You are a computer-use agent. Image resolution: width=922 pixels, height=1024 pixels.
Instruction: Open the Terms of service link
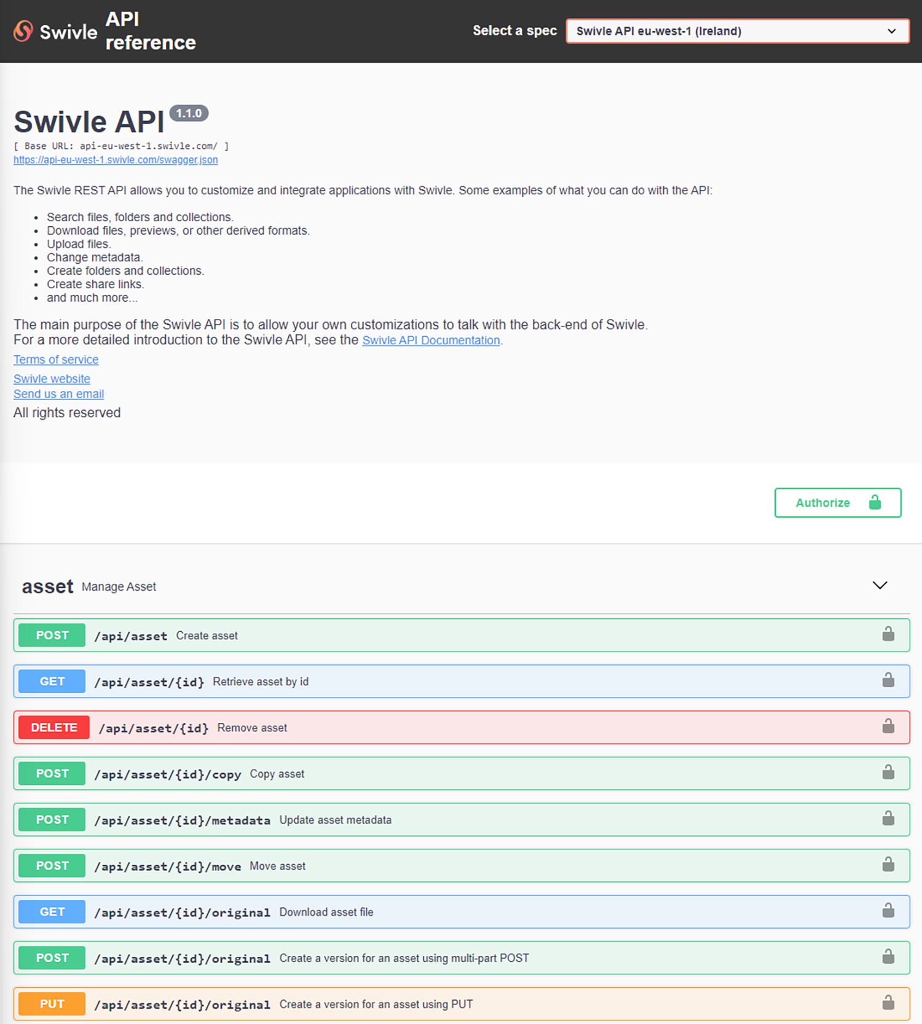tap(56, 360)
